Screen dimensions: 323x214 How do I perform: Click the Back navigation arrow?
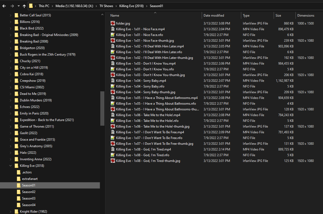tap(4, 6)
